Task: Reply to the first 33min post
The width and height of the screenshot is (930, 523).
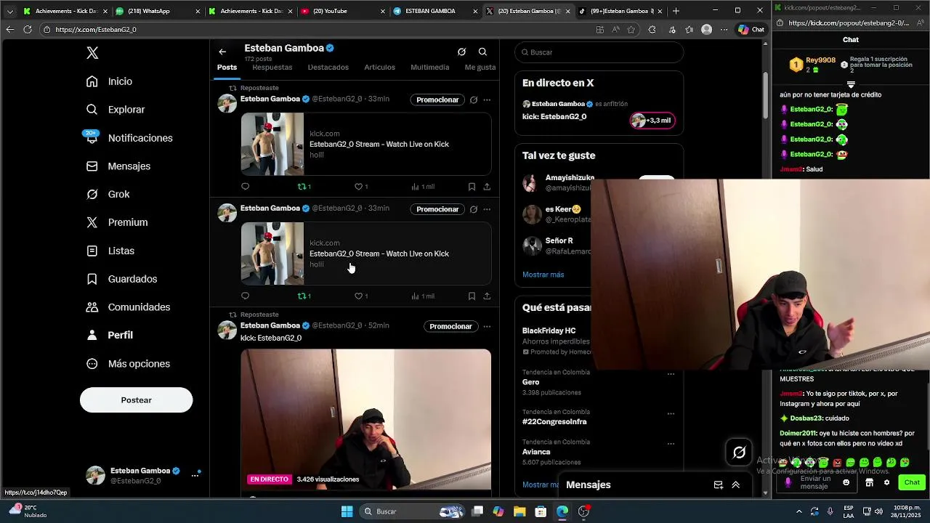Action: click(x=245, y=187)
